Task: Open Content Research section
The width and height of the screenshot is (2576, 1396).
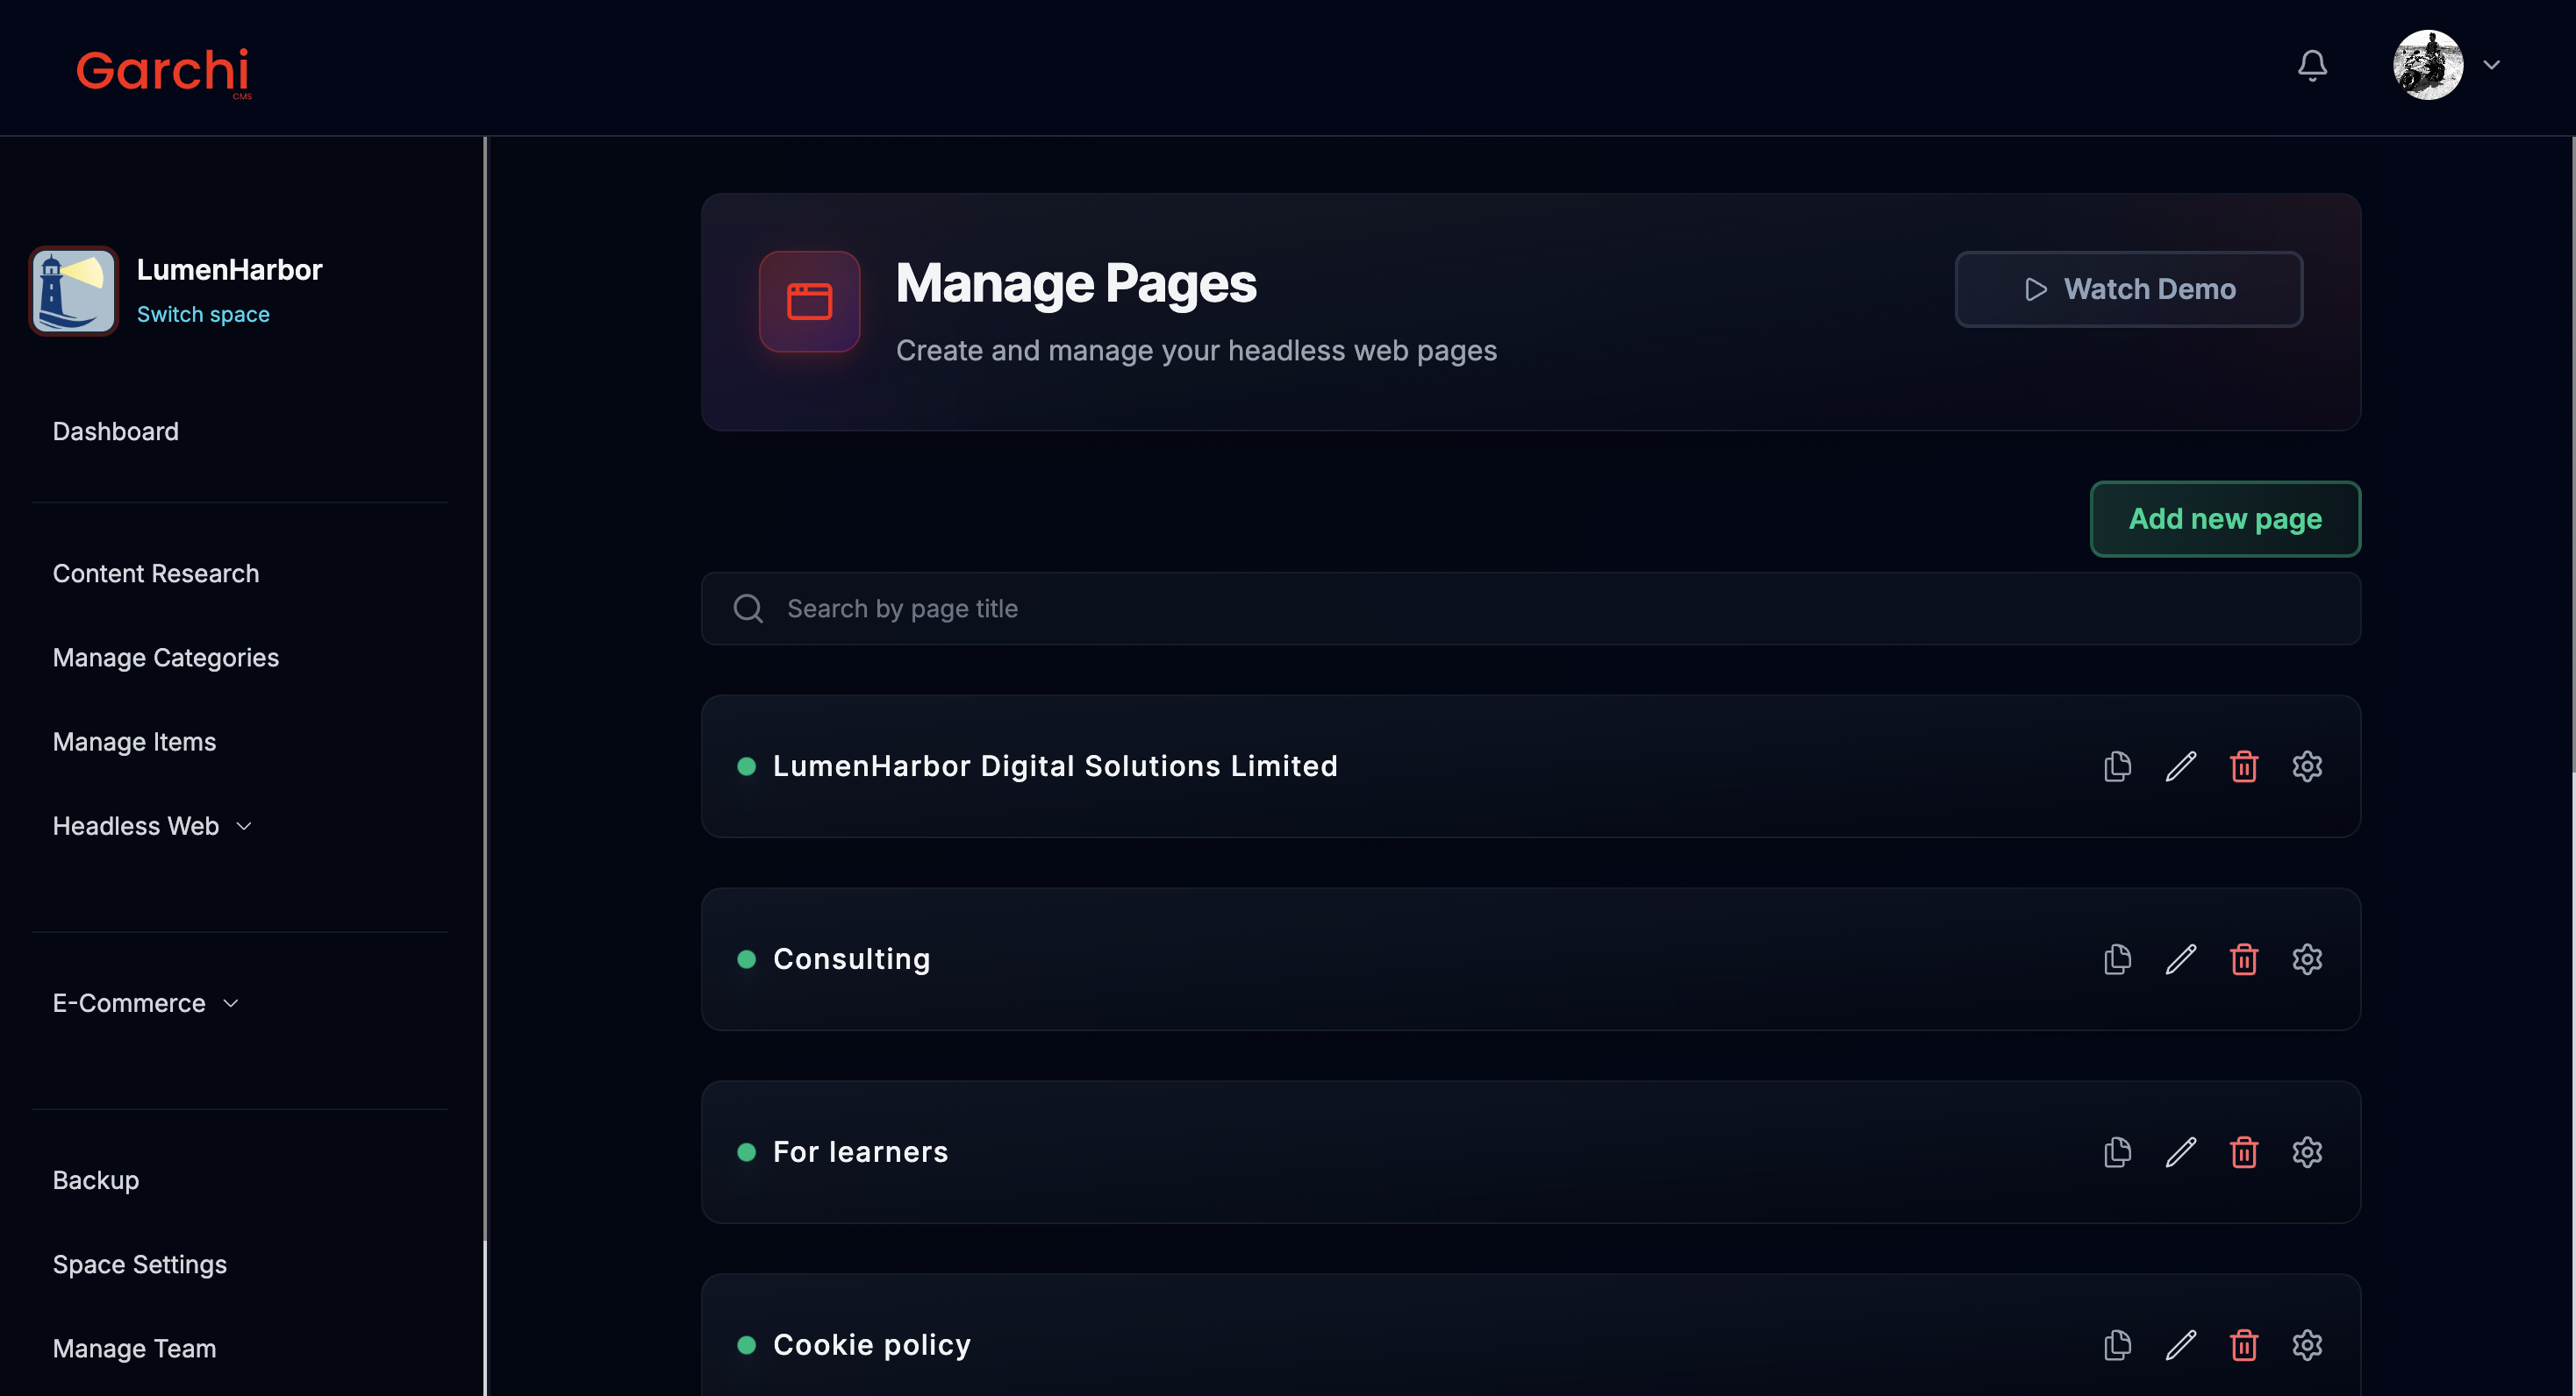Action: [x=155, y=573]
